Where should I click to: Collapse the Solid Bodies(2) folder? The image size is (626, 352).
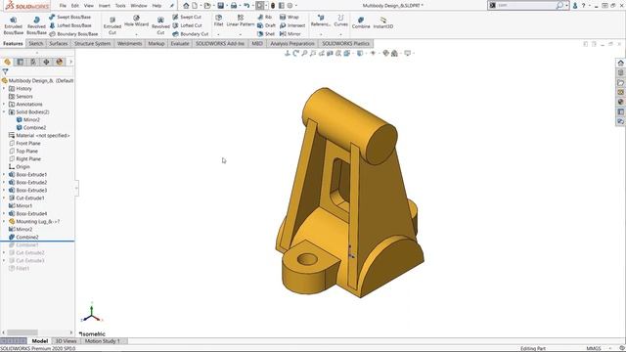[x=4, y=112]
